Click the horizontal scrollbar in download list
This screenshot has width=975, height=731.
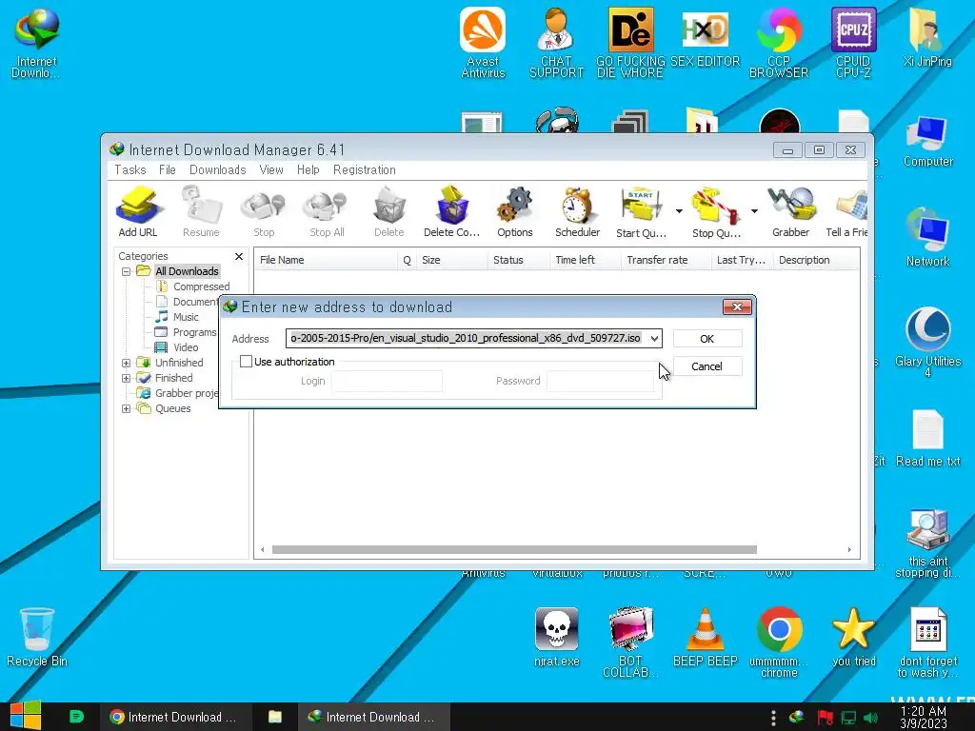pyautogui.click(x=514, y=549)
